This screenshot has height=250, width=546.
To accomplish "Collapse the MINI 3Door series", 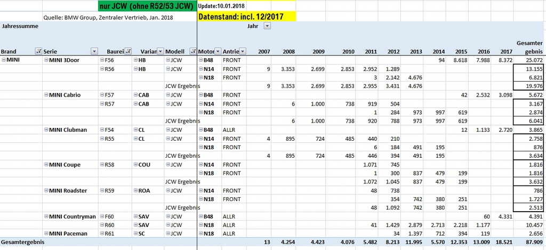I will 46,60.
